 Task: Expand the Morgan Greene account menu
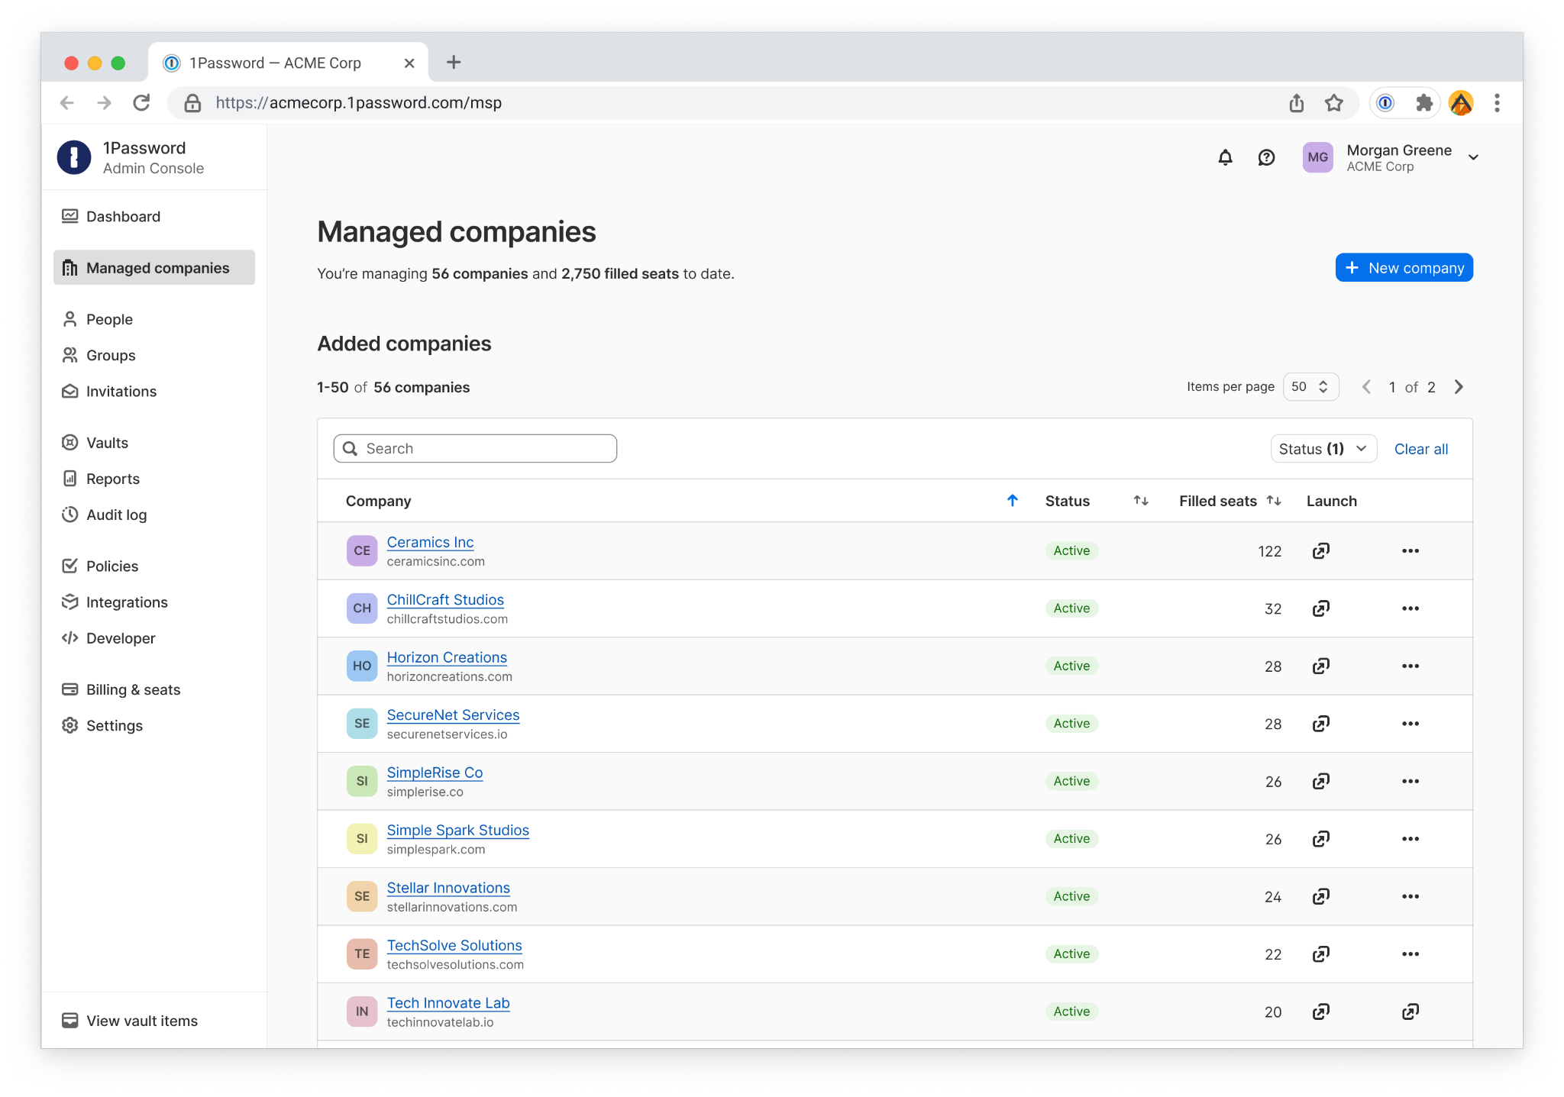click(x=1473, y=157)
